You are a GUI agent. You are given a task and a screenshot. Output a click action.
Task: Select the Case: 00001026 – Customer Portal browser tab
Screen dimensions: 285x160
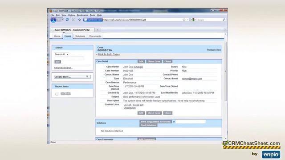pyautogui.click(x=72, y=30)
